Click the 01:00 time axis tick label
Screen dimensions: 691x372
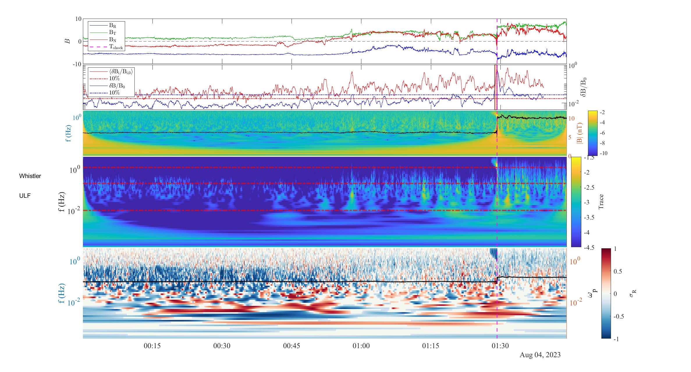(x=361, y=346)
